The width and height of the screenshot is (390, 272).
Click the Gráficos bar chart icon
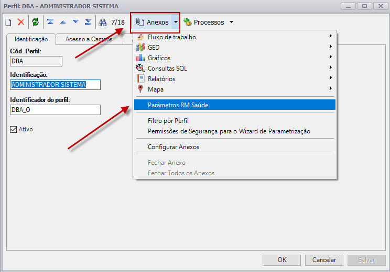140,58
